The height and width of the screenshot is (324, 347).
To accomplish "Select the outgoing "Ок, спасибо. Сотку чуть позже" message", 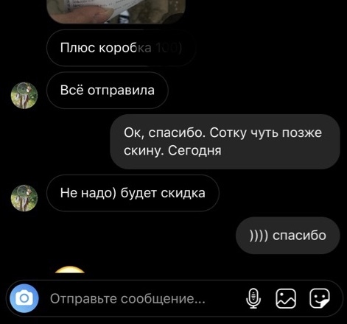I will (225, 141).
